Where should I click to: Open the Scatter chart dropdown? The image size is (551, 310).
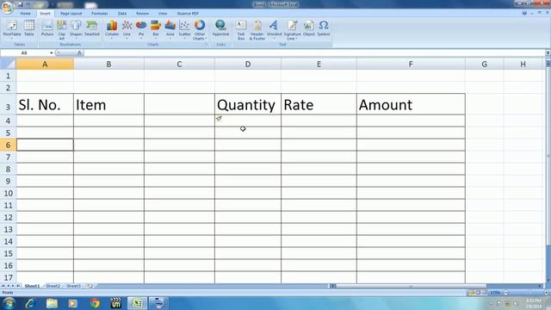[184, 30]
